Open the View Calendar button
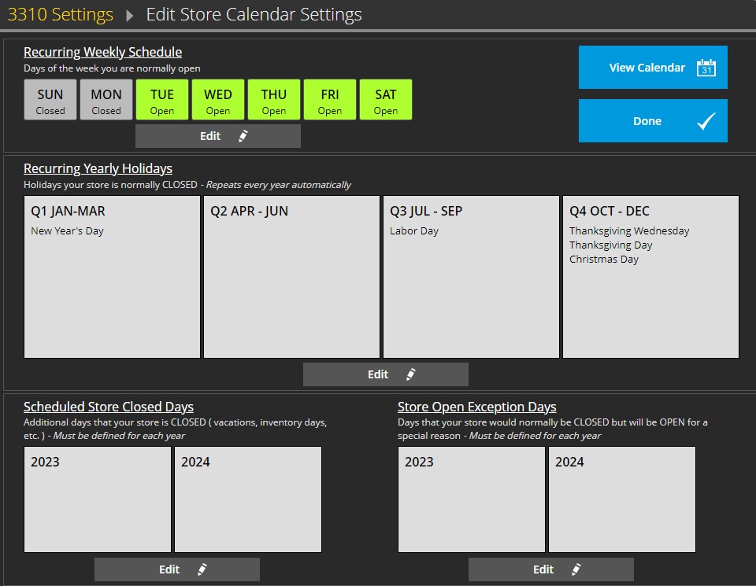The image size is (756, 586). click(x=653, y=68)
